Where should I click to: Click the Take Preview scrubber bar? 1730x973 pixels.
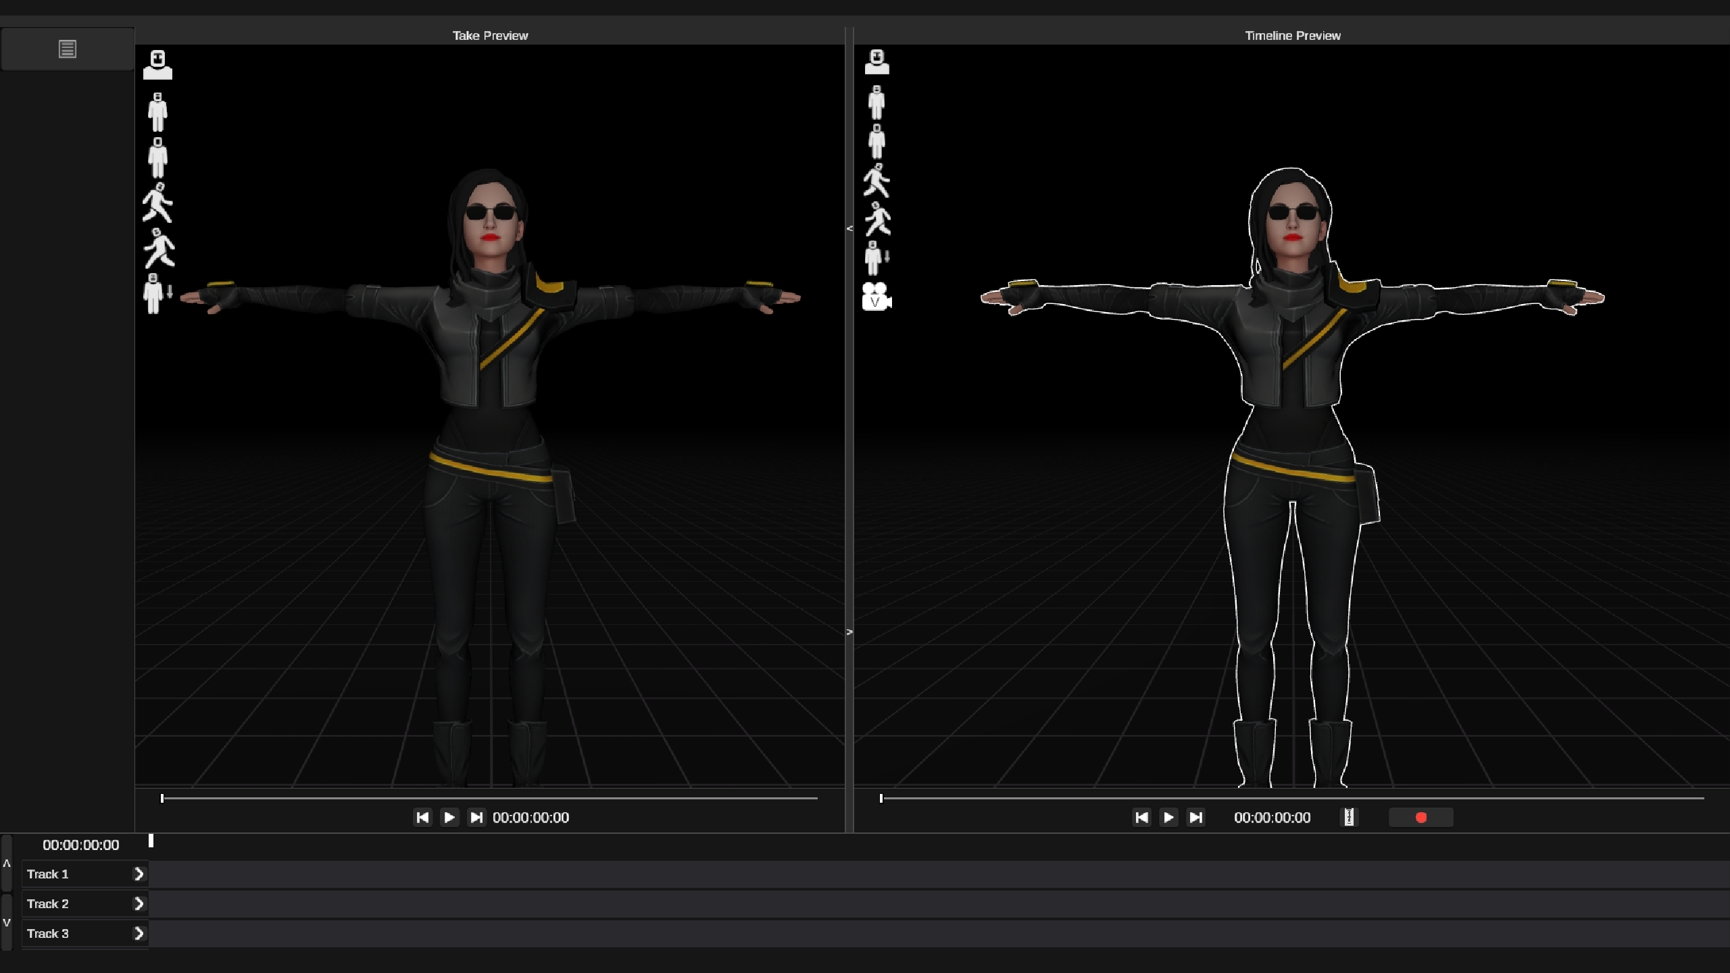[x=489, y=798]
